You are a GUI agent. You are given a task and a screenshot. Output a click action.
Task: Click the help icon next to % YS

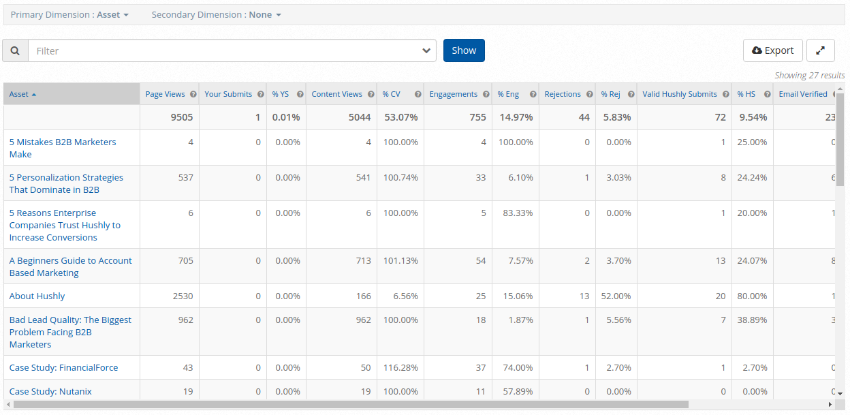click(x=300, y=95)
